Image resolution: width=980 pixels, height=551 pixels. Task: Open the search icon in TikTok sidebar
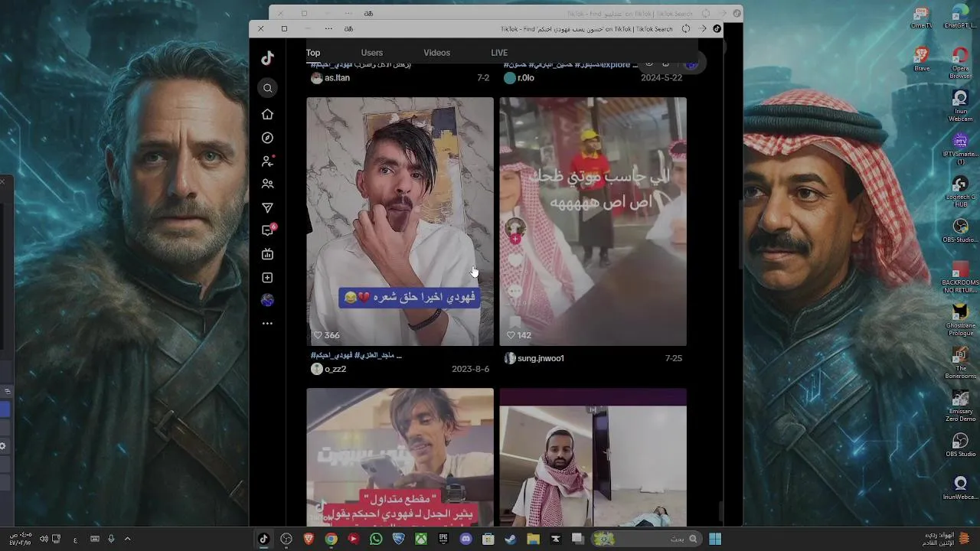coord(267,88)
